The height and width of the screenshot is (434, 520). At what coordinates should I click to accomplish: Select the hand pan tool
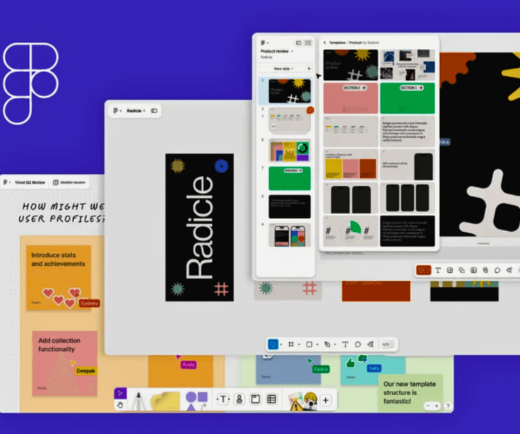tap(120, 405)
